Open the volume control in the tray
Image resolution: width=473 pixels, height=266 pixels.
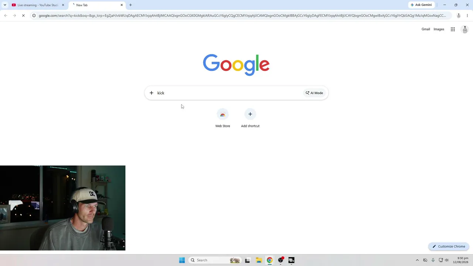[x=447, y=260]
